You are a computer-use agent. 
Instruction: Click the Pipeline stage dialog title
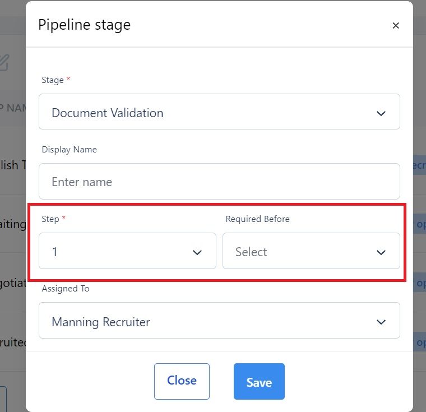pos(84,25)
